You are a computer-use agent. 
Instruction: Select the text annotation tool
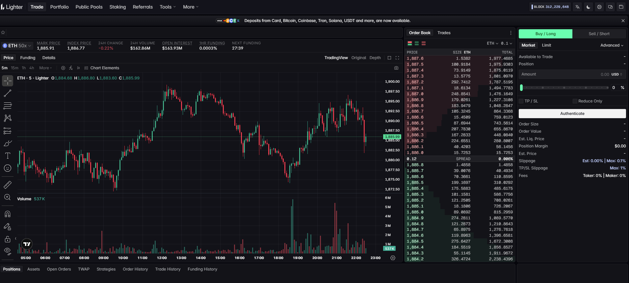pyautogui.click(x=8, y=156)
